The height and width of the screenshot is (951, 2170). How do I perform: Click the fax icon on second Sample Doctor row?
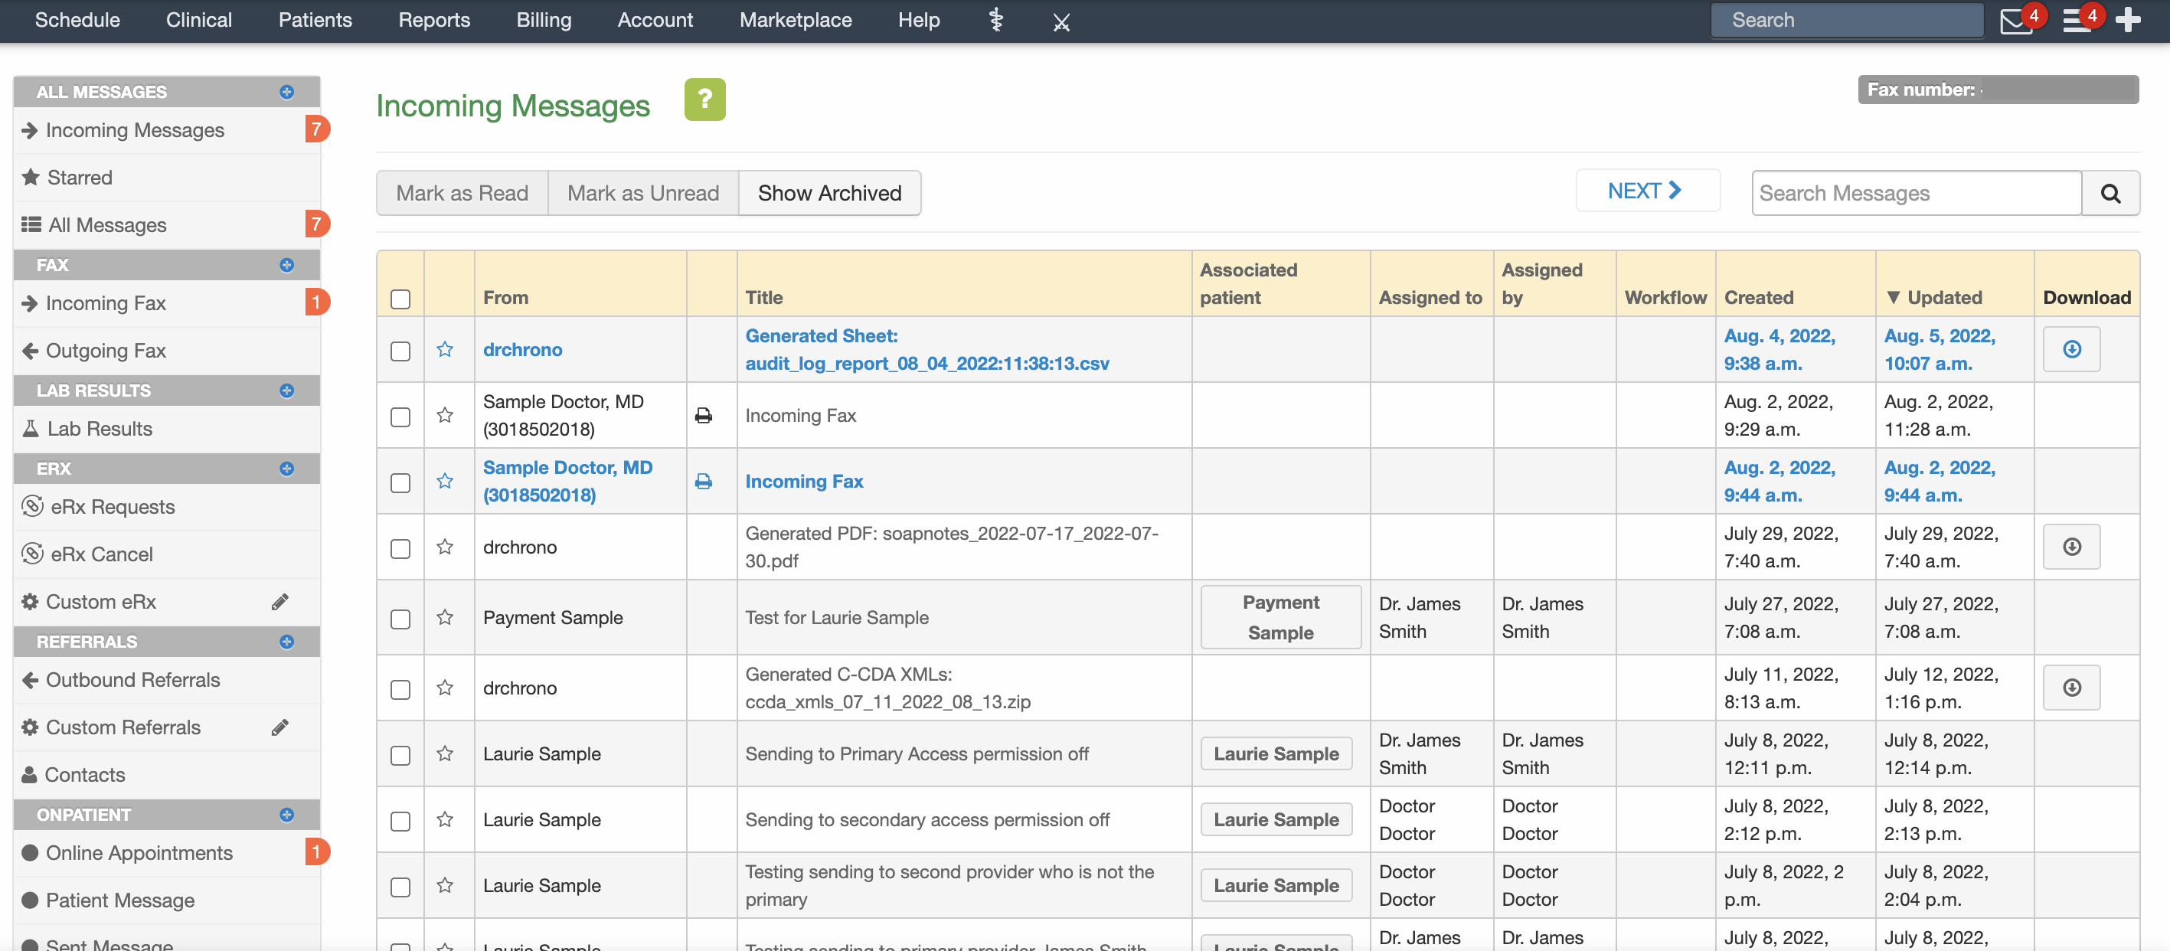pyautogui.click(x=706, y=480)
